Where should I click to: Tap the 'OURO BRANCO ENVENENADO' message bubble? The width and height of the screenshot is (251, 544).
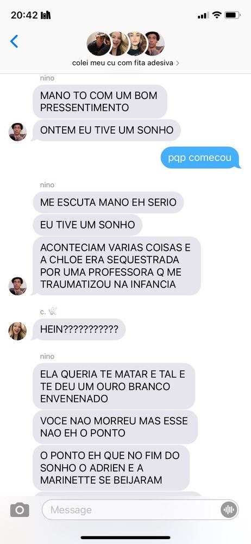tap(114, 386)
